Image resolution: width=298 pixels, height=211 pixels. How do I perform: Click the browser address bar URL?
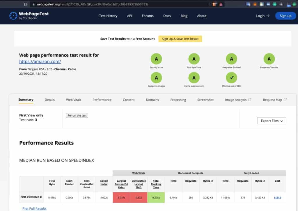(92, 4)
